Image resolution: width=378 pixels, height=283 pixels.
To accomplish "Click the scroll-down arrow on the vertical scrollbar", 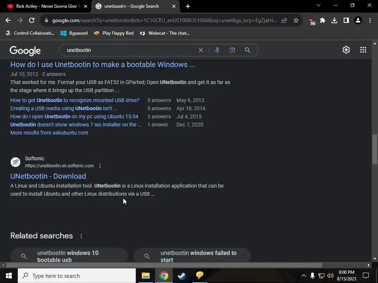I will tap(375, 259).
